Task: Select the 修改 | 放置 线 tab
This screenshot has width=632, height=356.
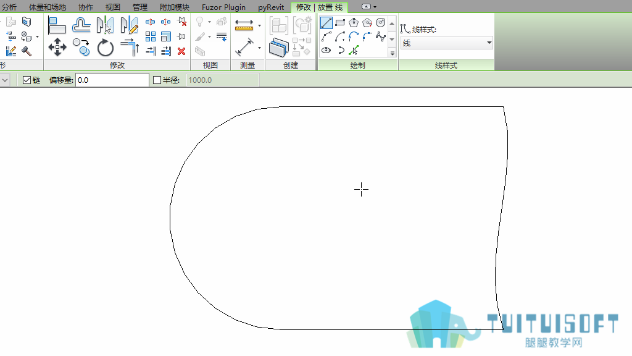Action: 319,7
